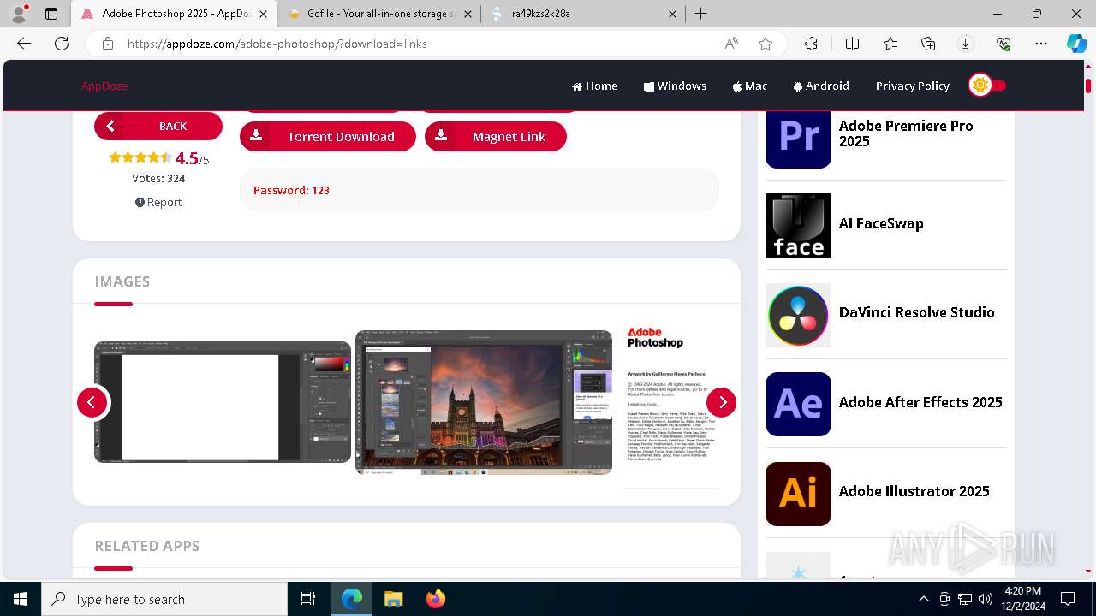Open the notification center icon
The height and width of the screenshot is (616, 1096).
(x=1068, y=599)
